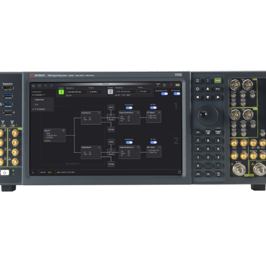The width and height of the screenshot is (266, 266).
Task: Push the left arrow hardware key
Action: 197,97
